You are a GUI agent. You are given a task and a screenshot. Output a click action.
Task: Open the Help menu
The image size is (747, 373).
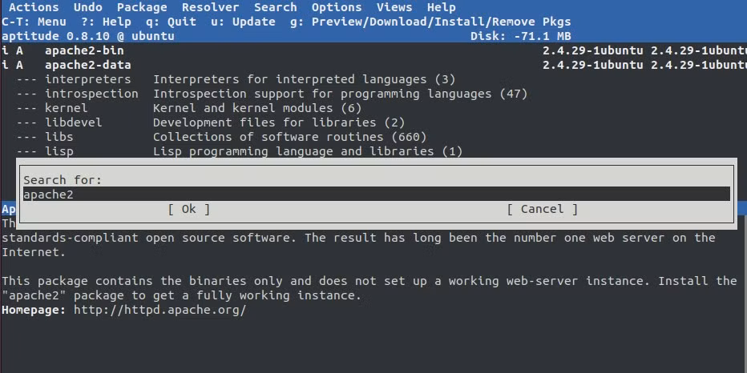(441, 7)
